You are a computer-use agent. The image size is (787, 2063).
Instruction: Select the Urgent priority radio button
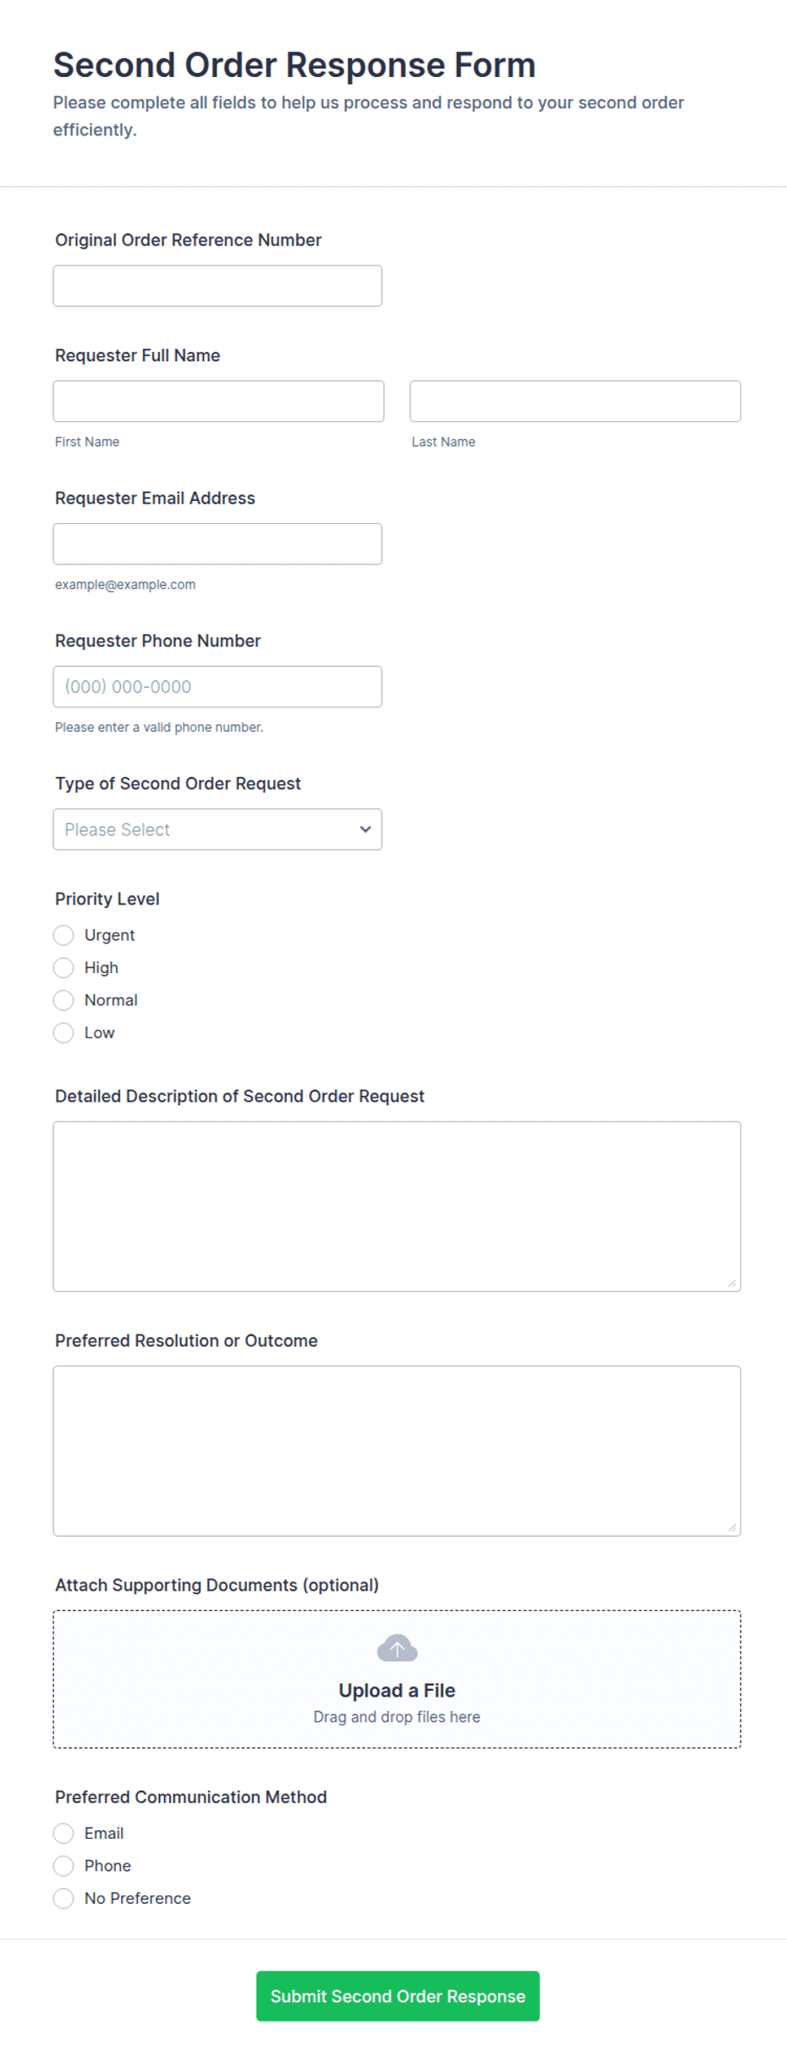click(63, 935)
